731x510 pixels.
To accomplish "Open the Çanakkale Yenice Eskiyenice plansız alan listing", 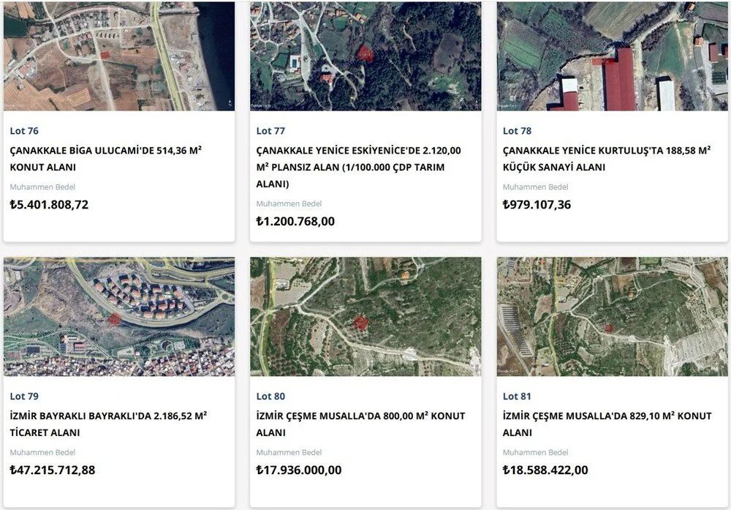I will pyautogui.click(x=358, y=167).
